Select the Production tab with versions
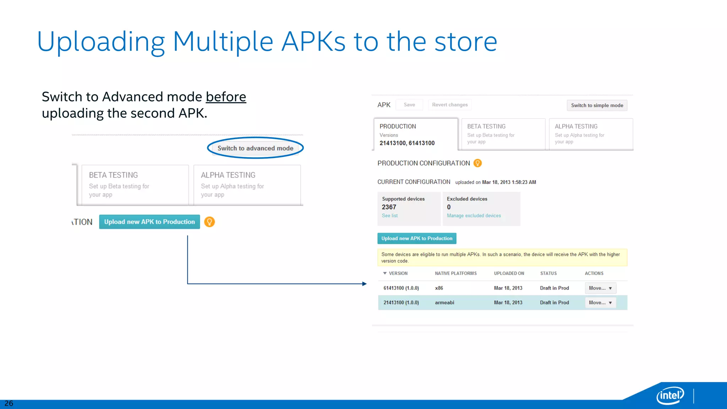727x409 pixels. [x=415, y=135]
